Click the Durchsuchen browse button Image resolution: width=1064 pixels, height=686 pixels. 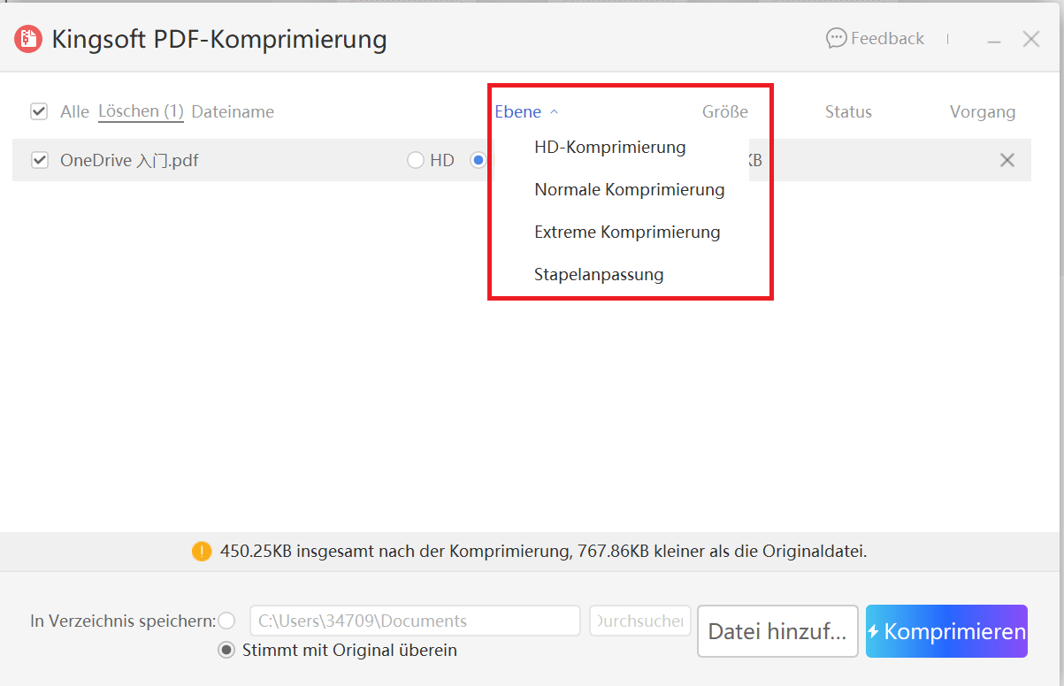point(640,621)
